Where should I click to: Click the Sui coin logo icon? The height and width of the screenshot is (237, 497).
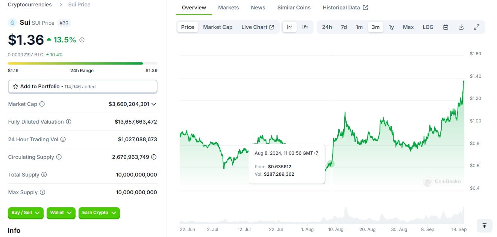[12, 23]
